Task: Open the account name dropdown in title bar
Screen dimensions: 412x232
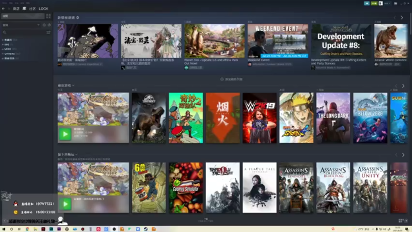Action: (387, 3)
